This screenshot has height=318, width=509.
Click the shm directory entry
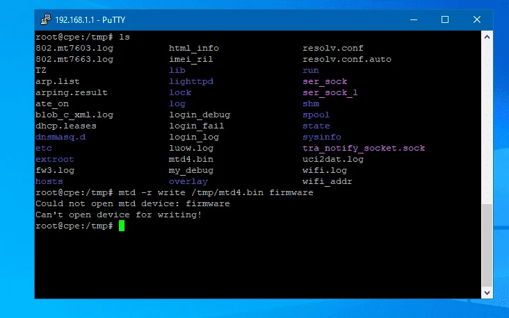point(311,103)
